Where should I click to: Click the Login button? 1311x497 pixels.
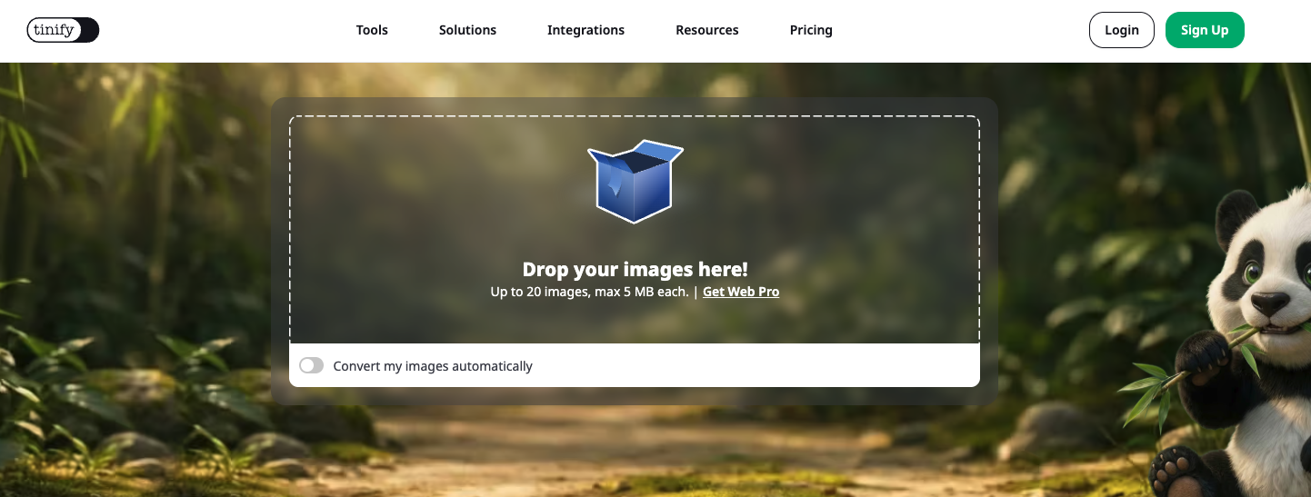point(1121,30)
